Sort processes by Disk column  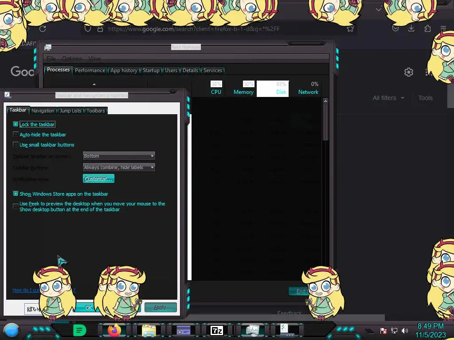click(273, 89)
